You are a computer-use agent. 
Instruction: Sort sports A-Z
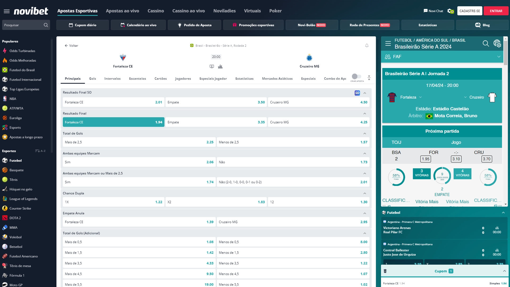coord(40,151)
